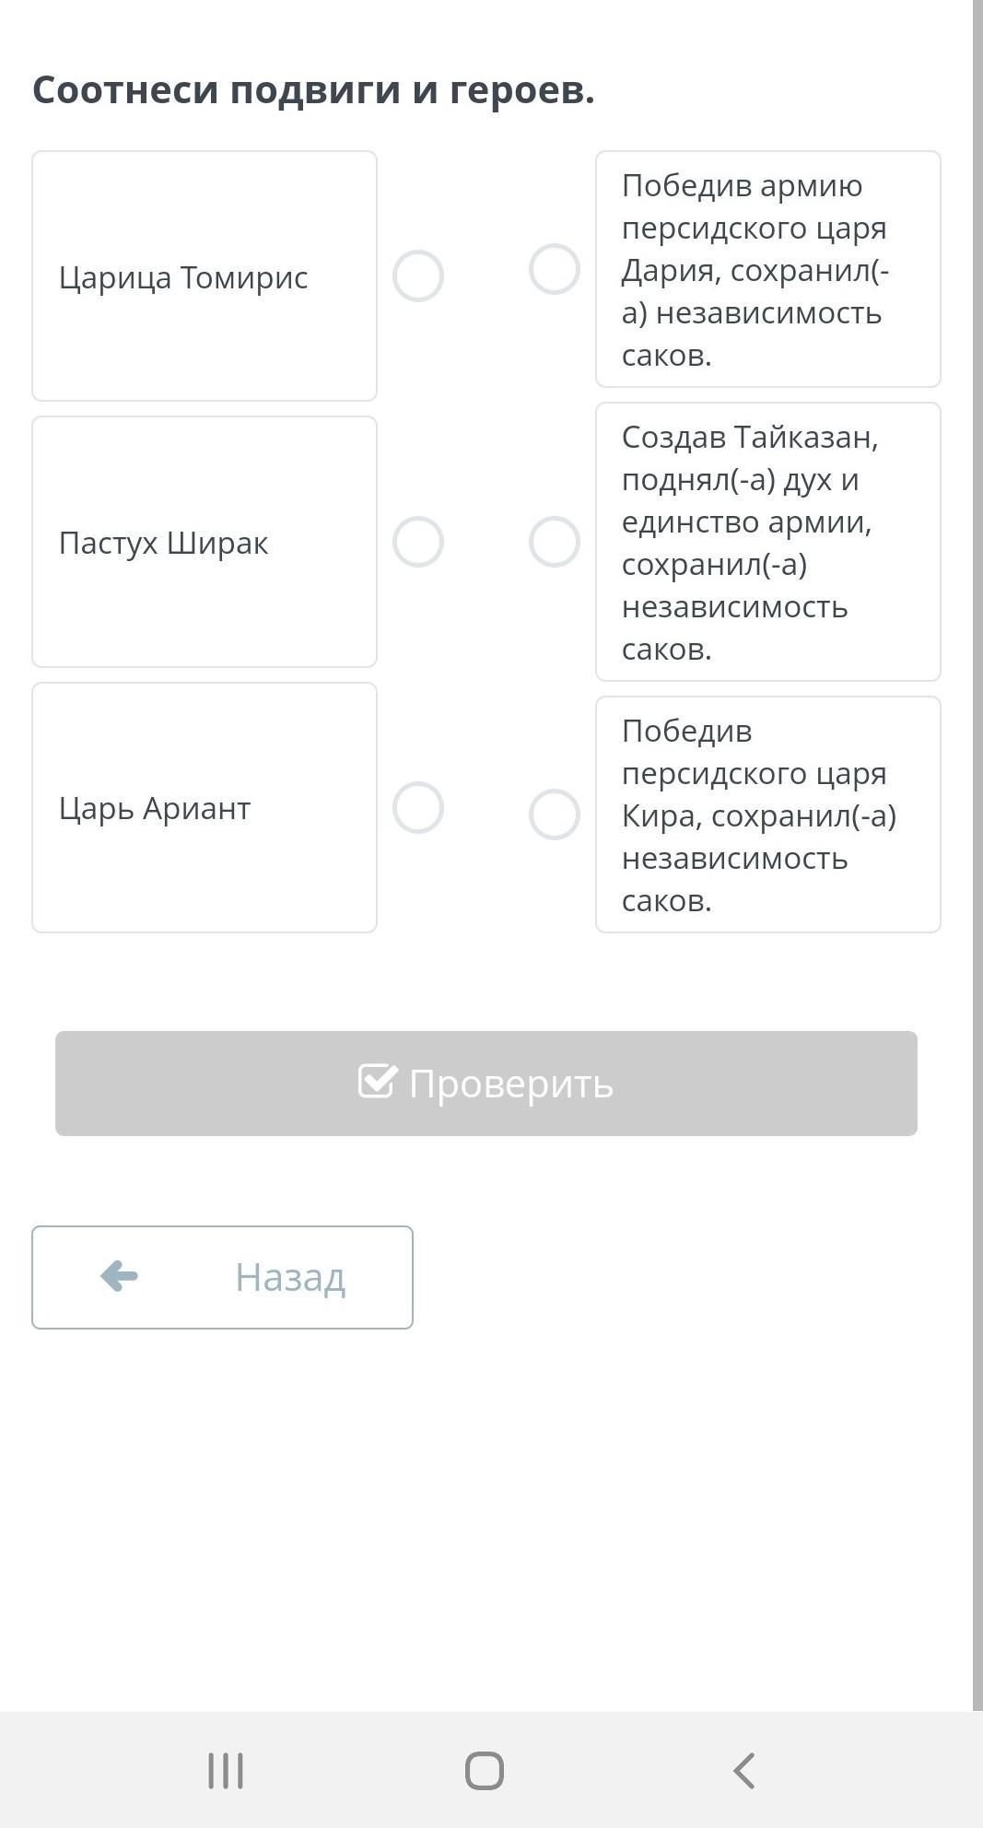Go back with the Назад button

[222, 1277]
